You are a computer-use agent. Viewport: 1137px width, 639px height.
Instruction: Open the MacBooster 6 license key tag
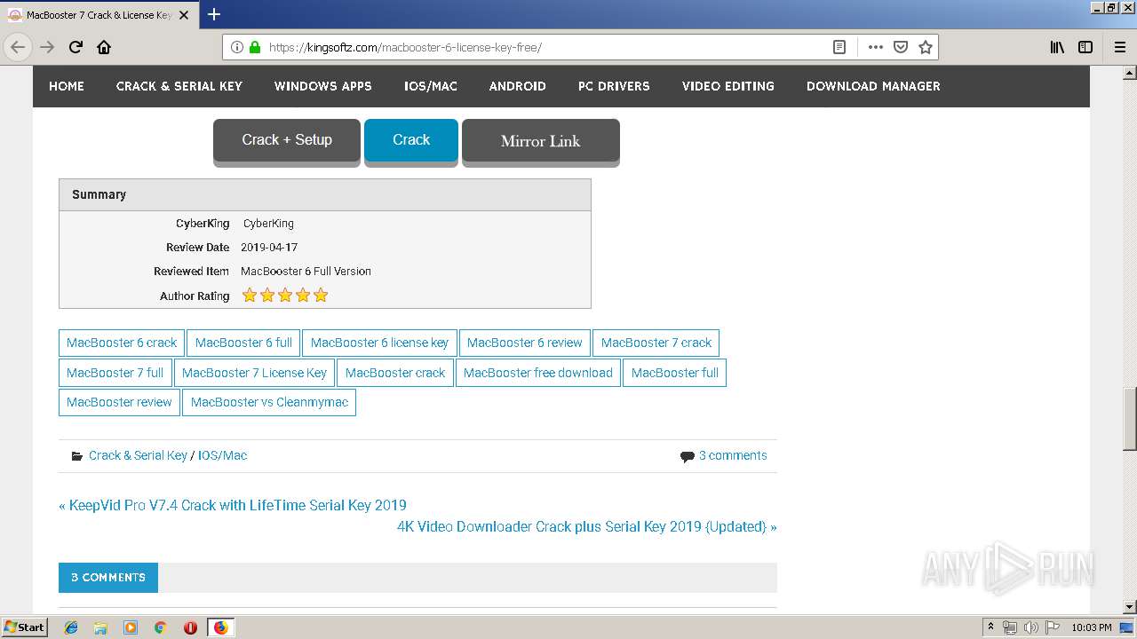(x=379, y=343)
